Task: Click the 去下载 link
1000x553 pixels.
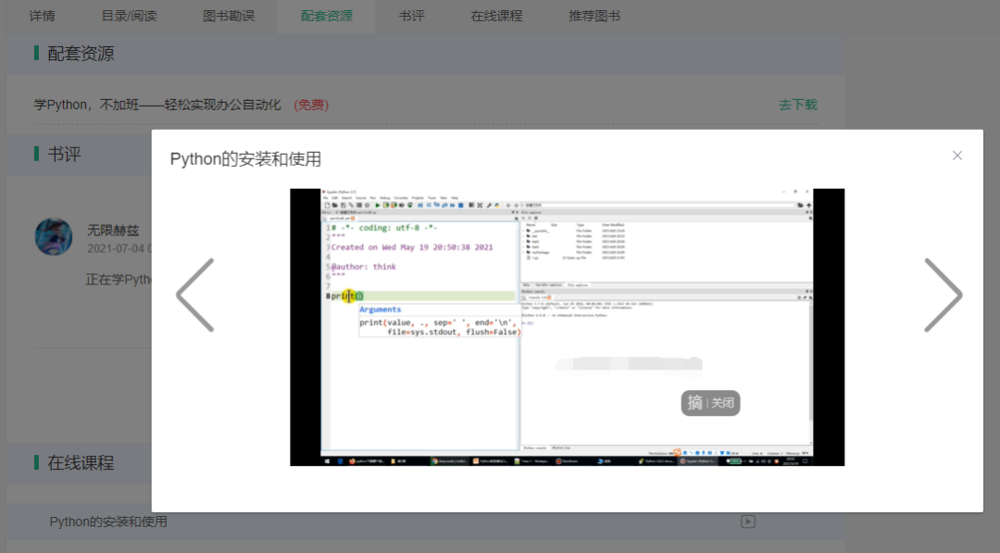Action: [798, 105]
